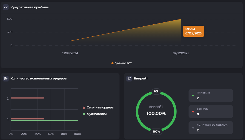Click the 100.00% winrate value in ring center
Image resolution: width=245 pixels, height=140 pixels.
(156, 113)
